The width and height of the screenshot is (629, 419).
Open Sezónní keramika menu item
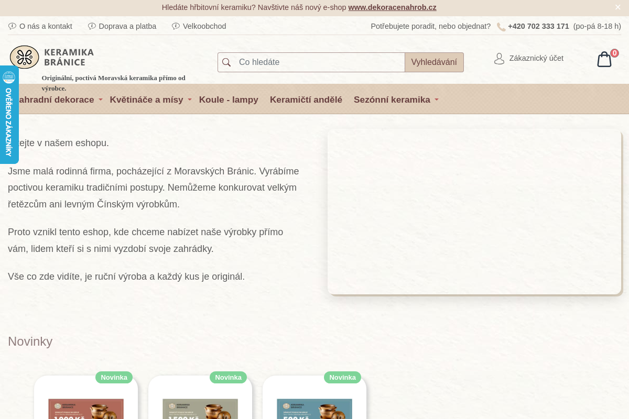tap(392, 100)
